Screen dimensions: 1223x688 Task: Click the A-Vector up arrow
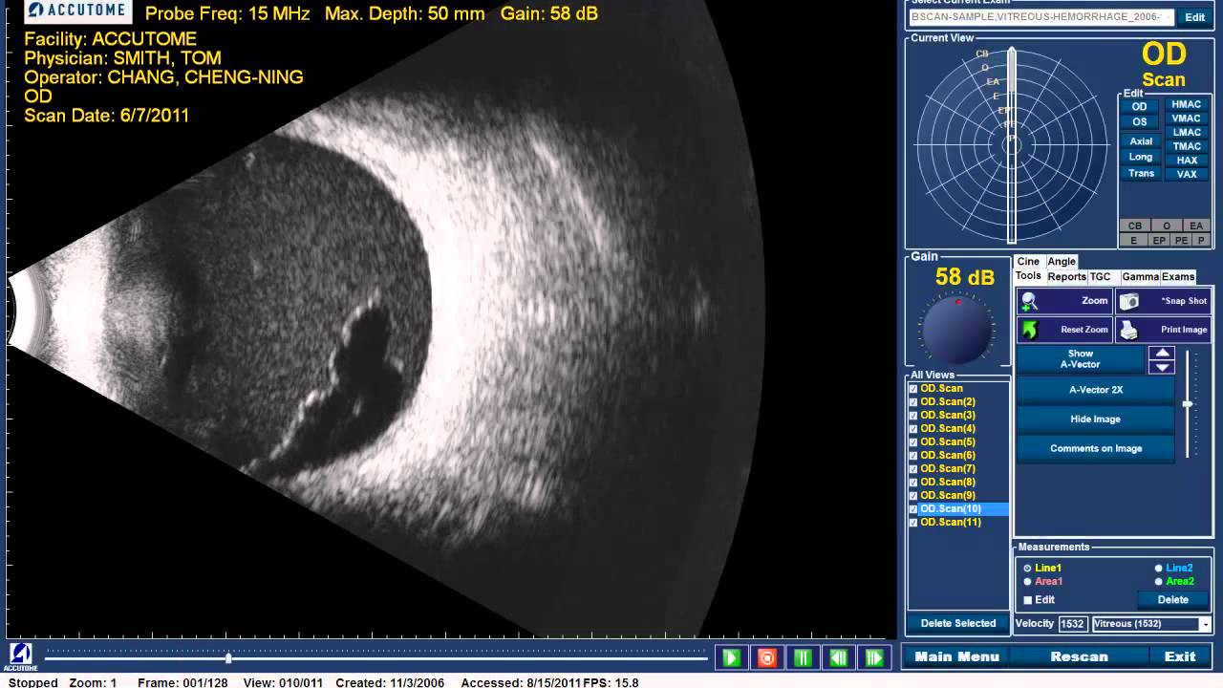tap(1162, 354)
